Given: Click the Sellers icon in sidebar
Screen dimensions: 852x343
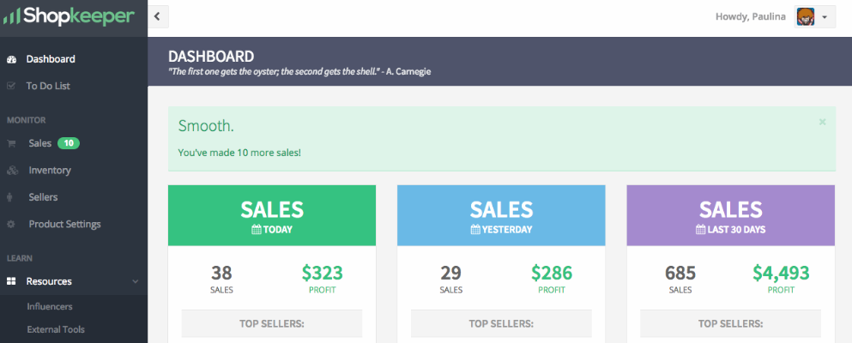Looking at the screenshot, I should 11,197.
